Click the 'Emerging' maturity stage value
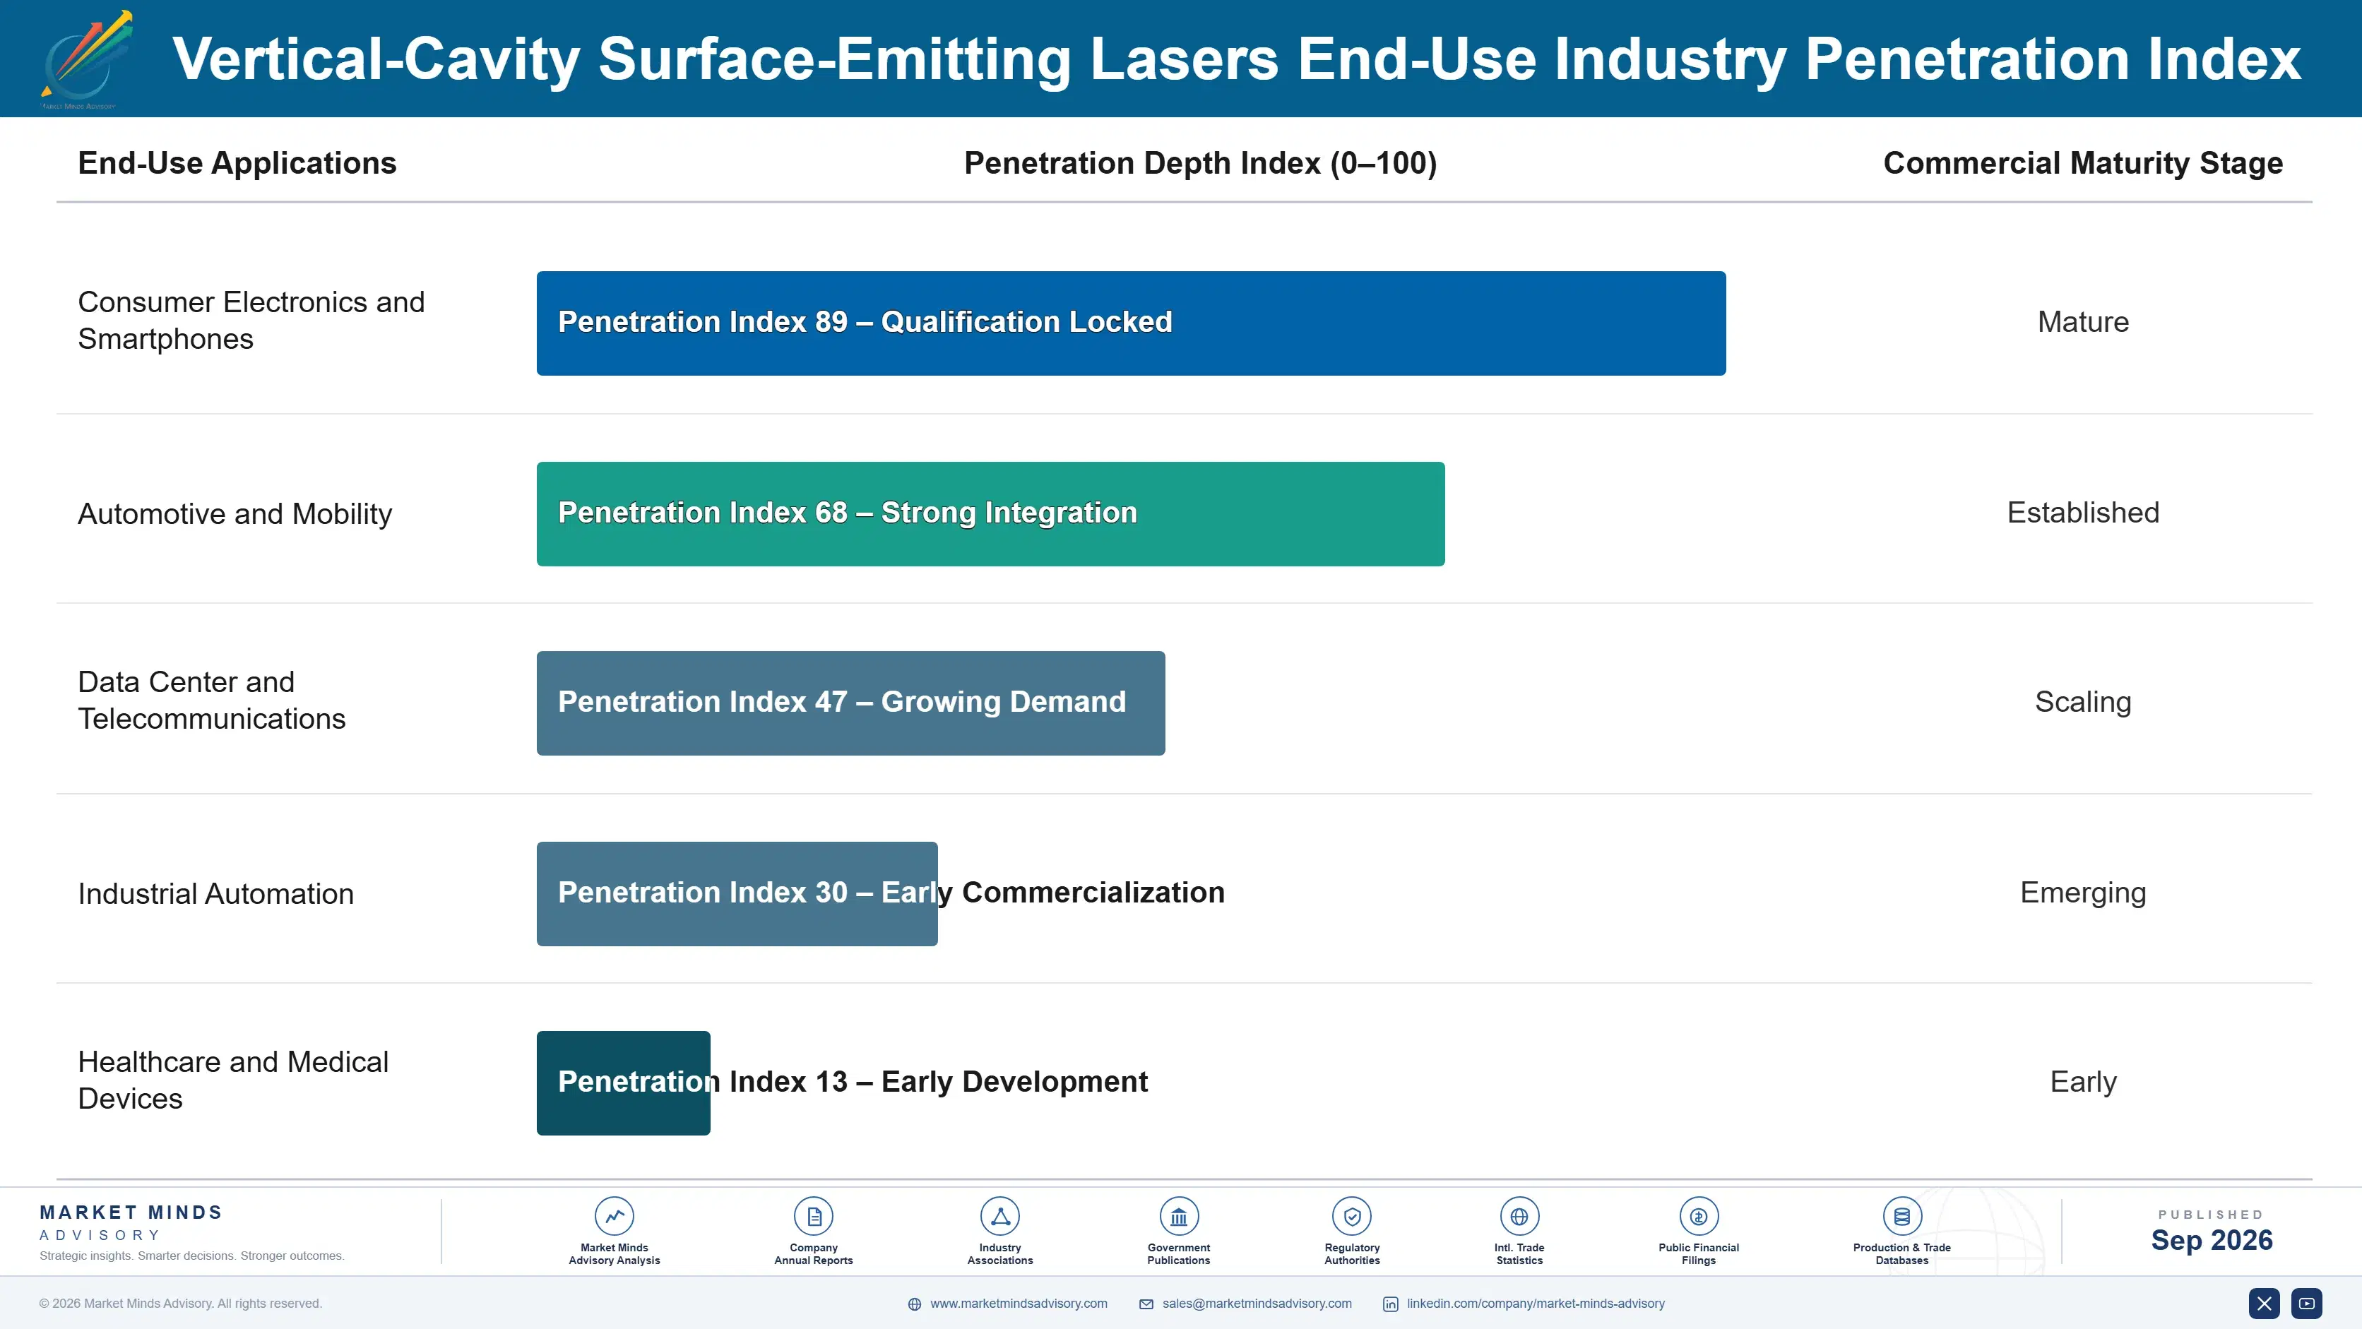This screenshot has height=1329, width=2362. click(2082, 893)
